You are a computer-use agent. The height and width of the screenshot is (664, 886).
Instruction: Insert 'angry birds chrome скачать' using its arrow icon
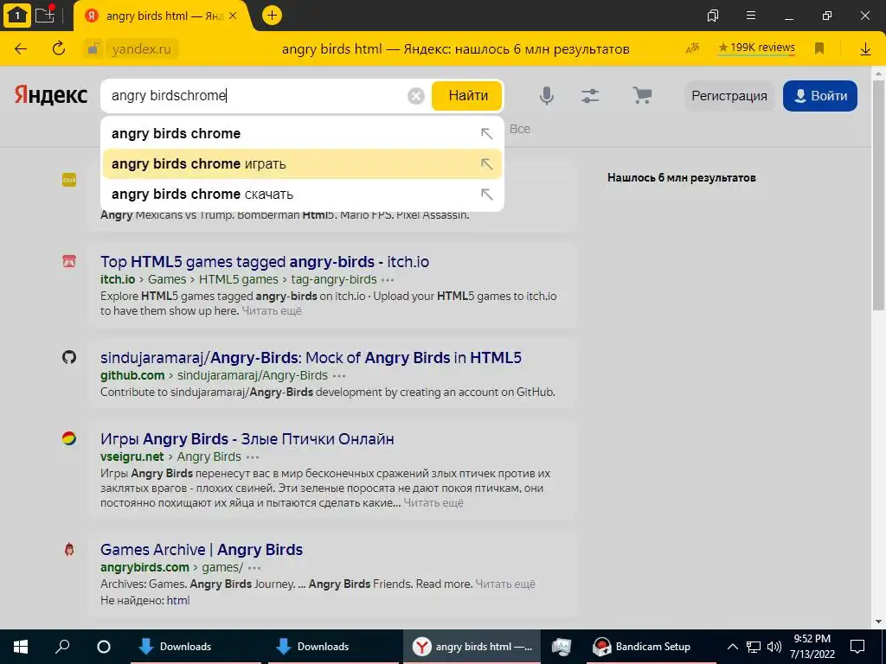click(x=486, y=195)
